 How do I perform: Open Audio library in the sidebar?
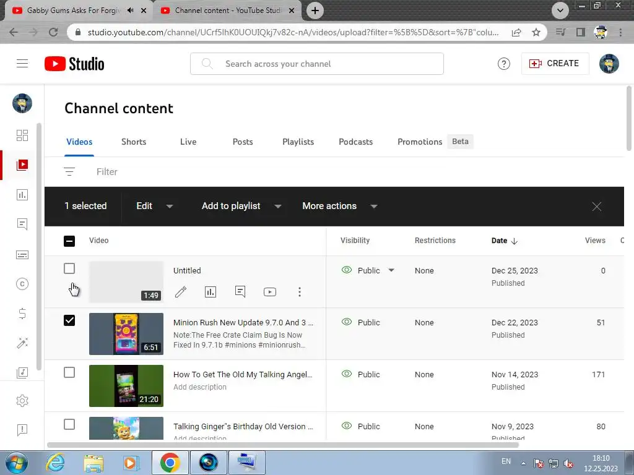22,372
